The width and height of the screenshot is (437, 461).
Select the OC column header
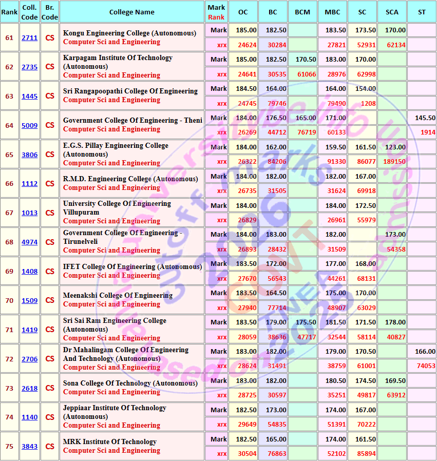243,12
